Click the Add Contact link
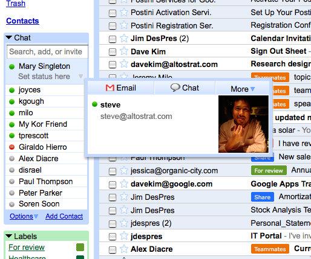The height and width of the screenshot is (259, 311). point(64,216)
